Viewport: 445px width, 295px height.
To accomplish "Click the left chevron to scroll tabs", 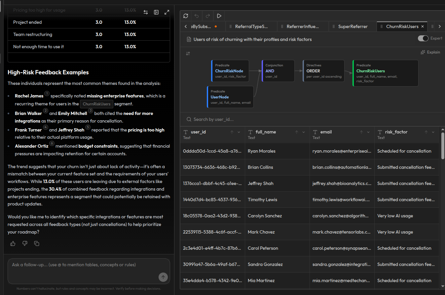I will click(x=185, y=26).
